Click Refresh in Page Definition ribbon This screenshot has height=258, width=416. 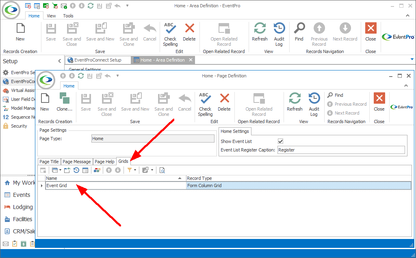pos(295,102)
